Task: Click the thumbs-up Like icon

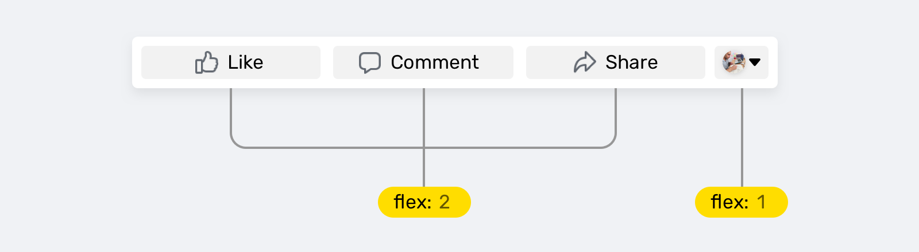Action: pyautogui.click(x=207, y=62)
